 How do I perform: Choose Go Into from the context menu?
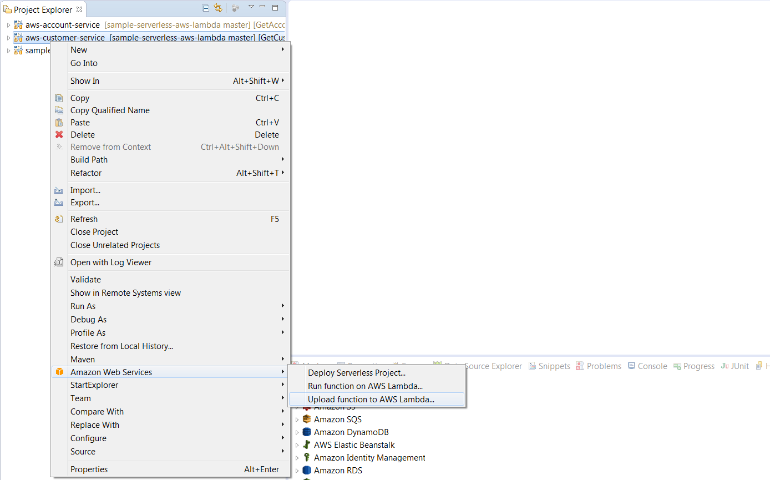[x=170, y=63]
